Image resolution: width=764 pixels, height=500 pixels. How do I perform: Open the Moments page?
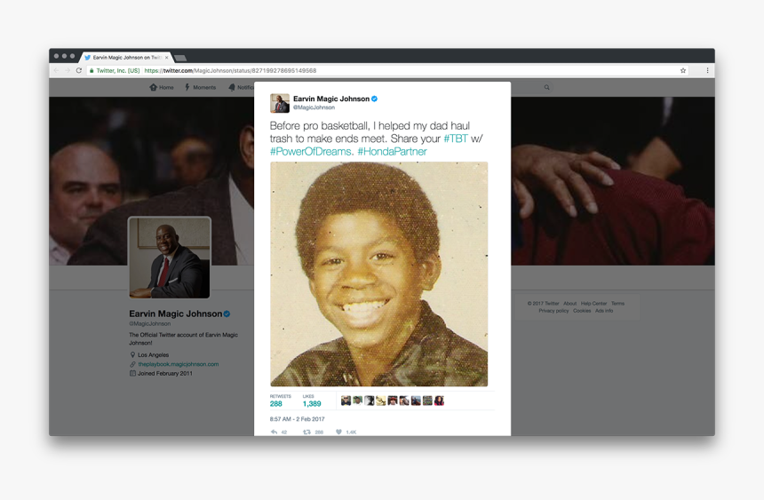coord(200,87)
